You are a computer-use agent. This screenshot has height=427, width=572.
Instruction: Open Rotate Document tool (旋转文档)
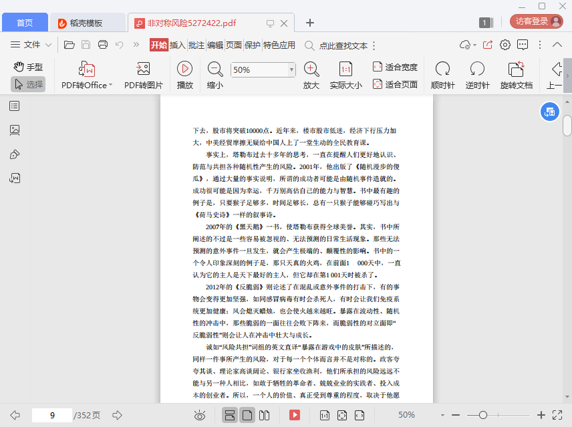coord(516,75)
